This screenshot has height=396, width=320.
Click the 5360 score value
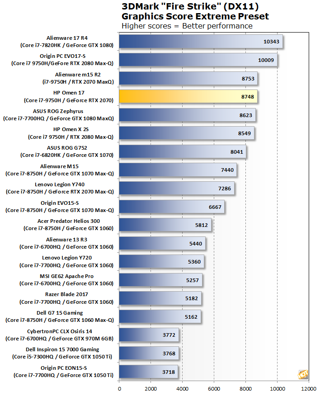[x=194, y=262]
